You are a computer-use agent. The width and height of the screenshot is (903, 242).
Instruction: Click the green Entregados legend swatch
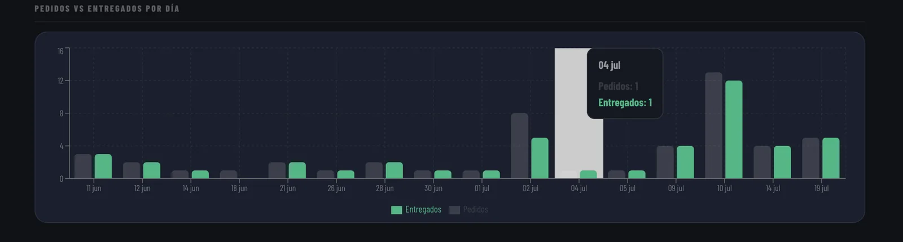click(x=396, y=210)
